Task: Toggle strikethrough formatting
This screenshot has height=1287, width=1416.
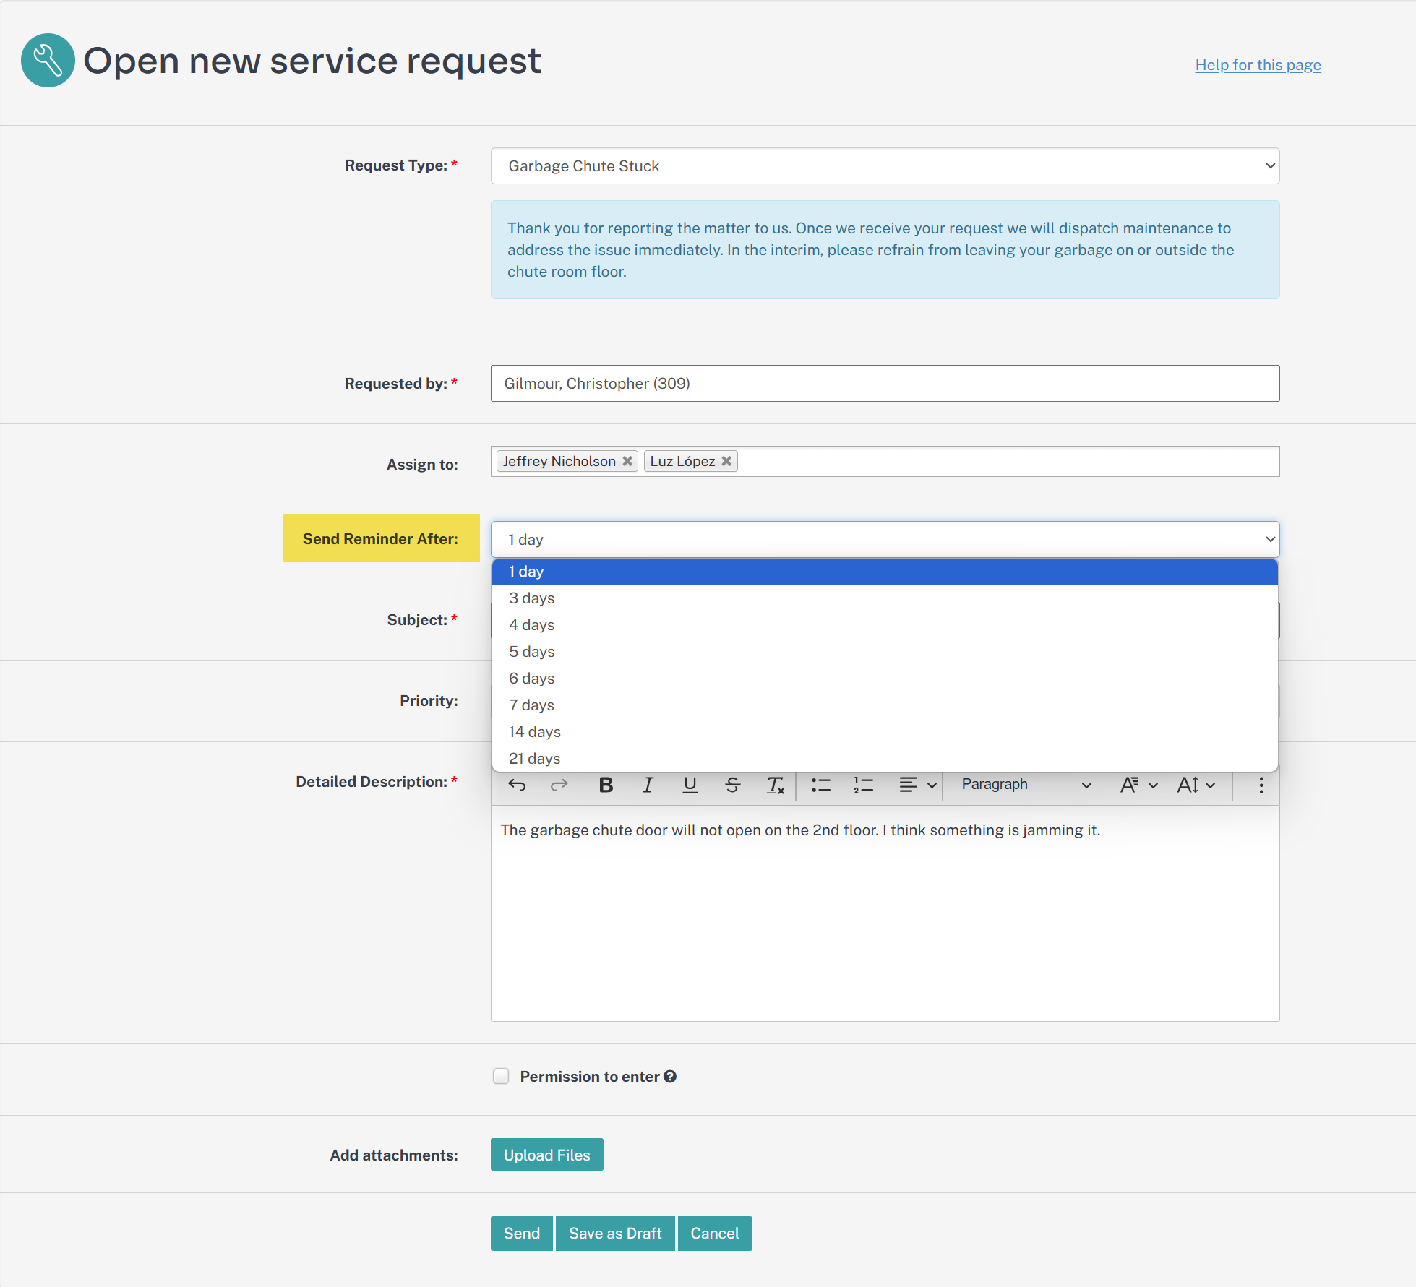Action: click(732, 785)
